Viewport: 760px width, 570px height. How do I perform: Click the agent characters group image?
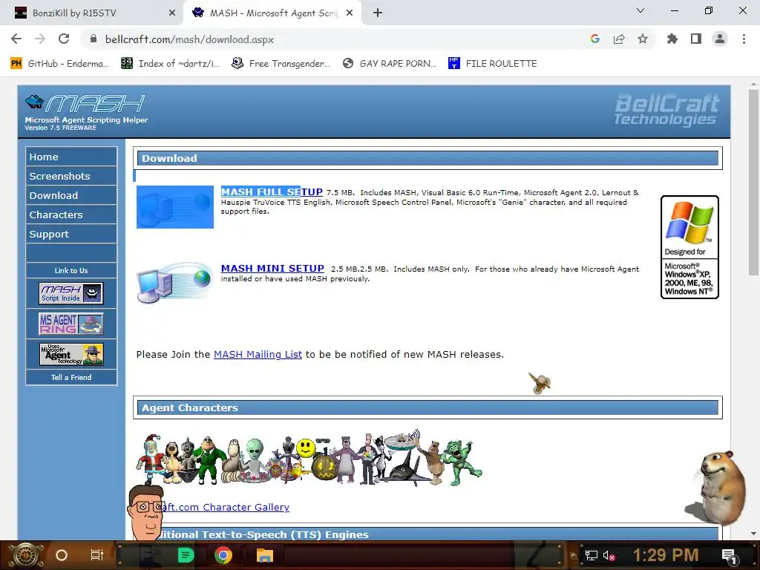coord(309,458)
